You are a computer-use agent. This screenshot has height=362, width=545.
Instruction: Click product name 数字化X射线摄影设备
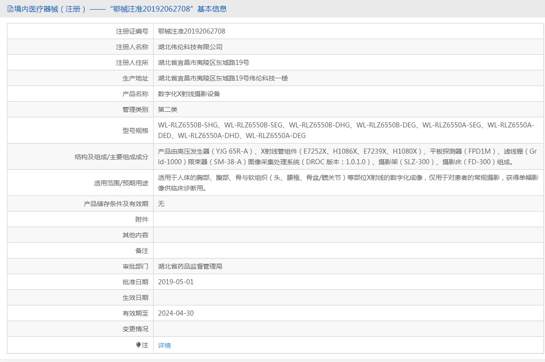click(x=189, y=94)
